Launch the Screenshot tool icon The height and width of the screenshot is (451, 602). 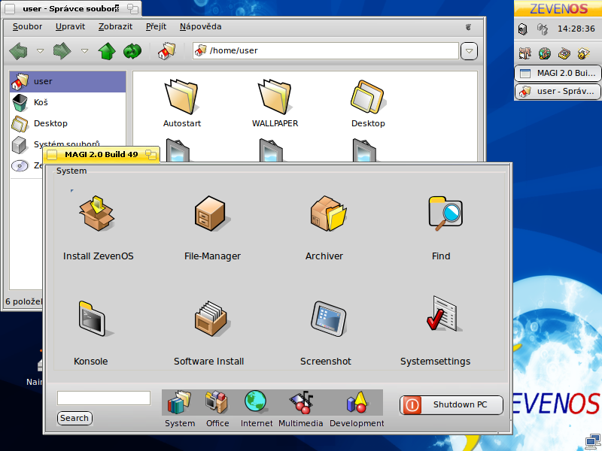tap(328, 319)
